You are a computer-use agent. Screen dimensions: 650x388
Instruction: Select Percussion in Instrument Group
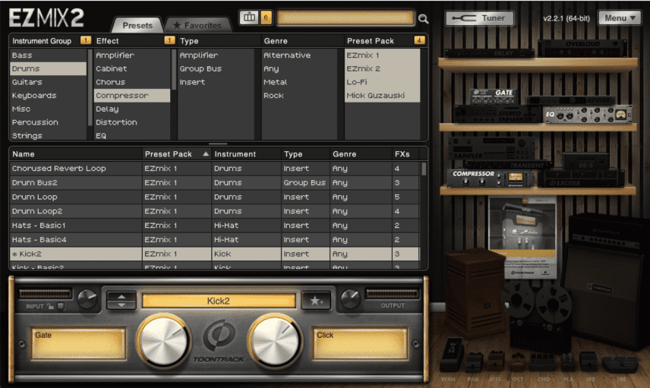48,122
